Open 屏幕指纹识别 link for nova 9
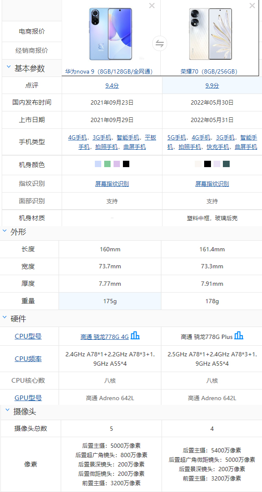Screen dimensions: 262x492 coord(112,184)
